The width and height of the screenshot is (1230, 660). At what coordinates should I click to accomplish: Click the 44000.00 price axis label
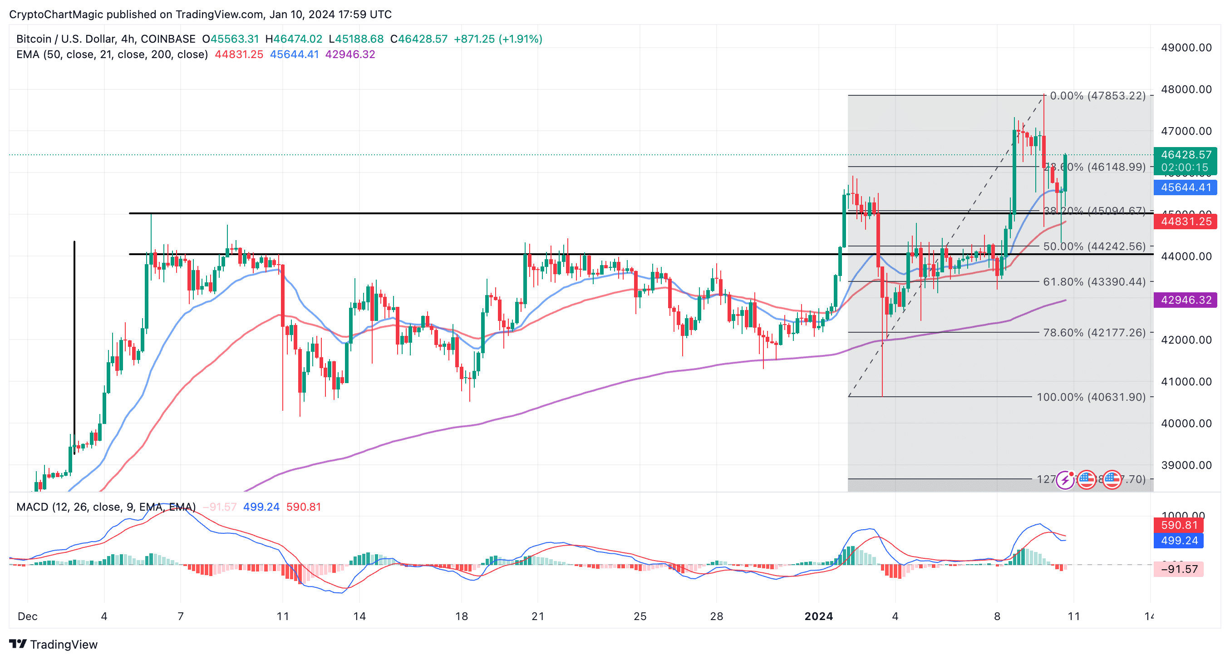(1186, 256)
